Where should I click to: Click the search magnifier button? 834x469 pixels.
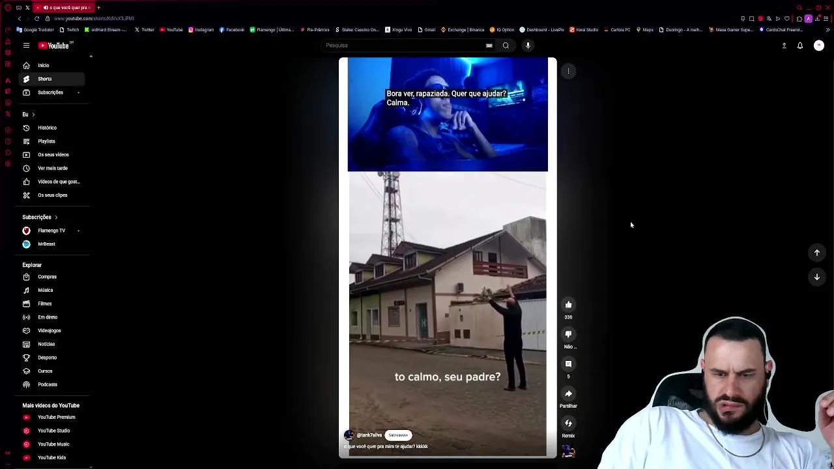click(x=506, y=46)
